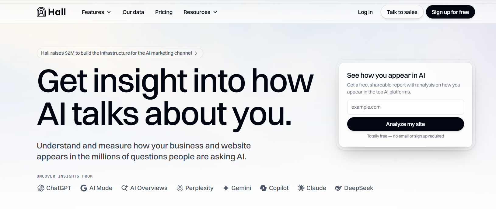Click the Log in link
The width and height of the screenshot is (496, 214).
point(365,12)
